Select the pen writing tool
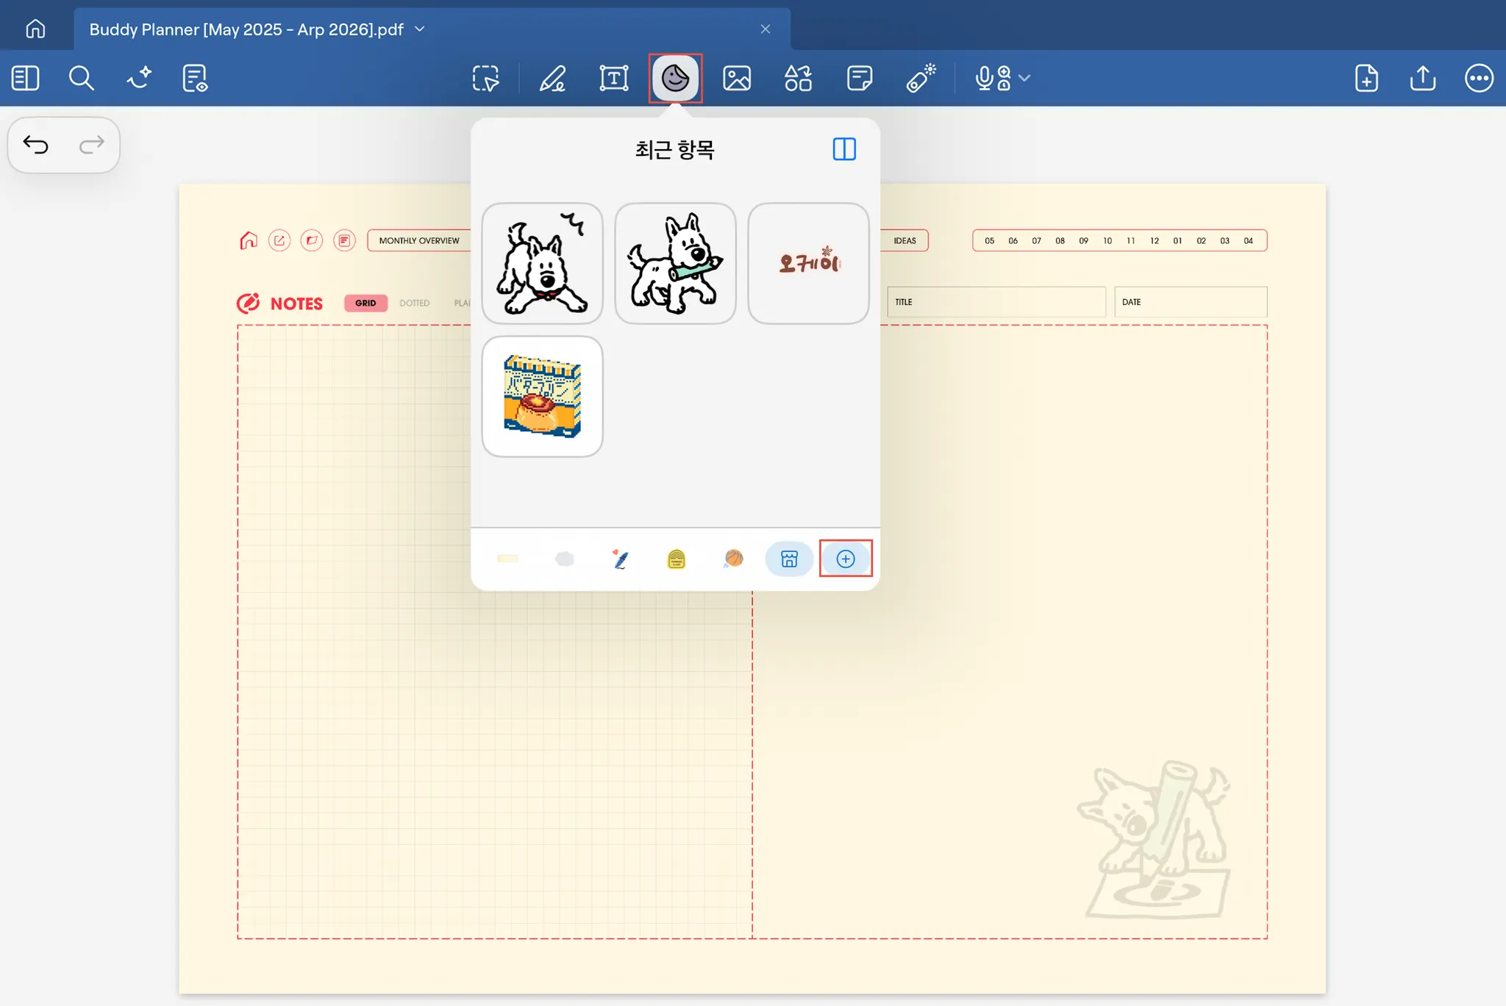 click(x=552, y=78)
